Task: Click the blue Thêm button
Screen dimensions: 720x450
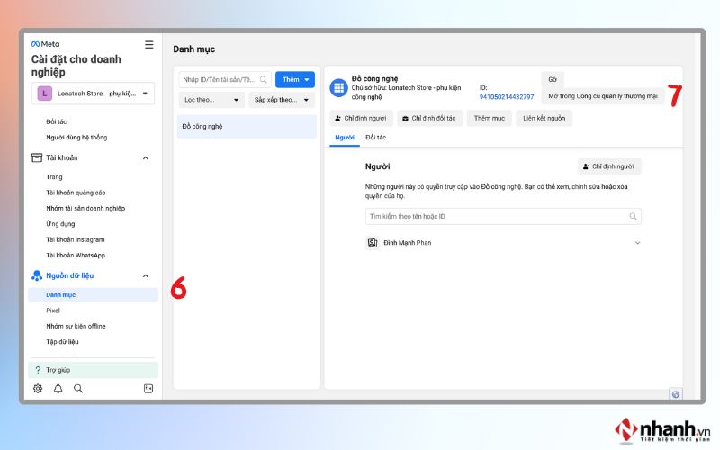Action: tap(295, 79)
